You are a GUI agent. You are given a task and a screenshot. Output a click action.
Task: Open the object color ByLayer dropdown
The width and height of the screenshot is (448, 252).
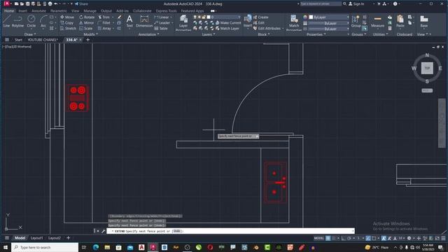tap(329, 17)
